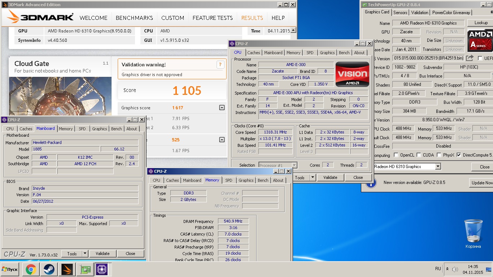The height and width of the screenshot is (277, 493).
Task: Click the show desktop icon next to the clock
Action: 489,269
